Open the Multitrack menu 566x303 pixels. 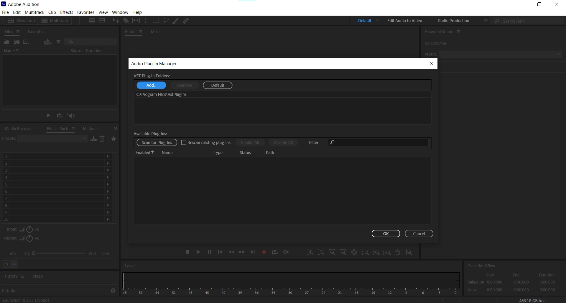(x=34, y=12)
